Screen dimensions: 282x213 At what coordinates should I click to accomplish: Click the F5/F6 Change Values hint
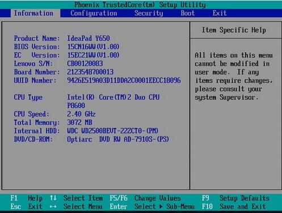point(145,198)
